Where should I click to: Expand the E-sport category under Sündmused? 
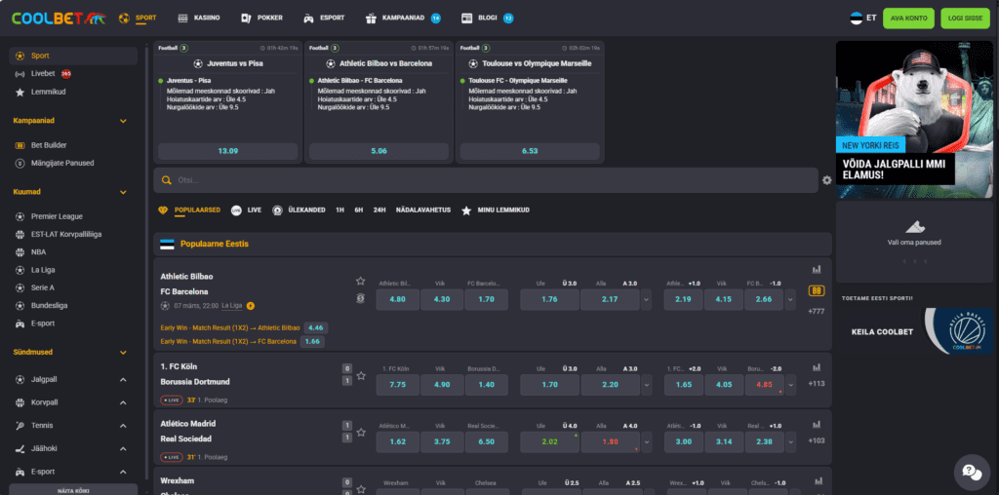pyautogui.click(x=123, y=472)
